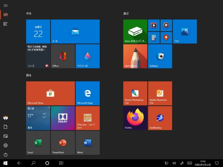Open the Paint 3D tile
The width and height of the screenshot is (223, 167).
[88, 56]
